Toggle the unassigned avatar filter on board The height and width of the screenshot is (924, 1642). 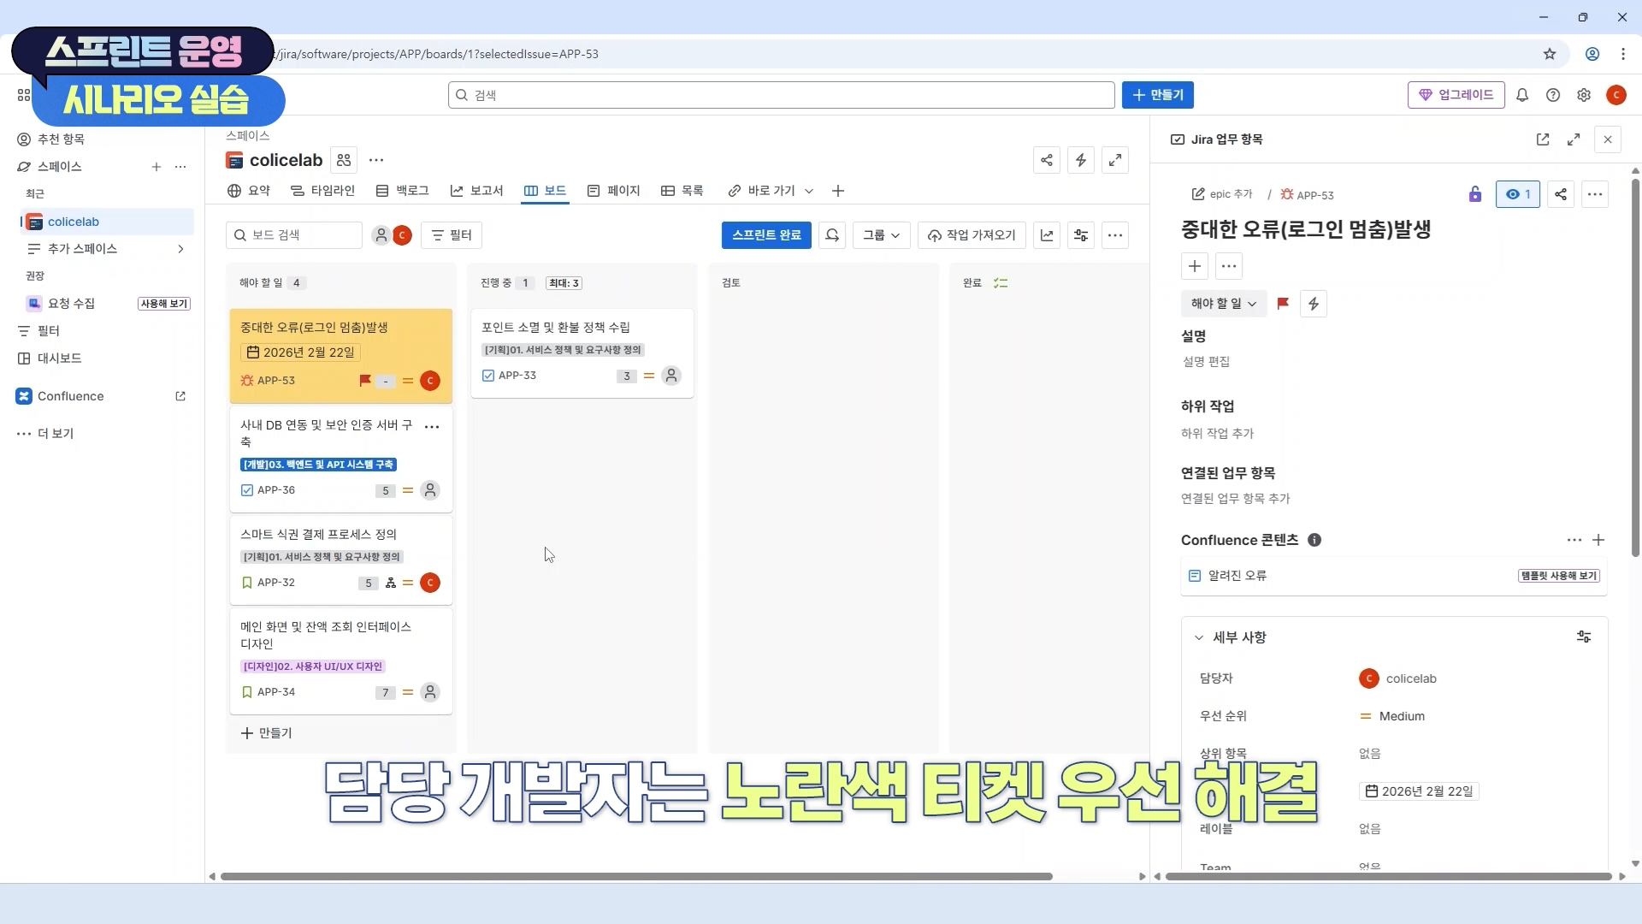pos(381,235)
